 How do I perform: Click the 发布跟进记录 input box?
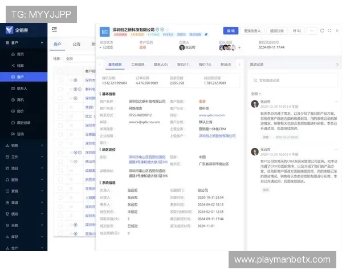(294, 80)
